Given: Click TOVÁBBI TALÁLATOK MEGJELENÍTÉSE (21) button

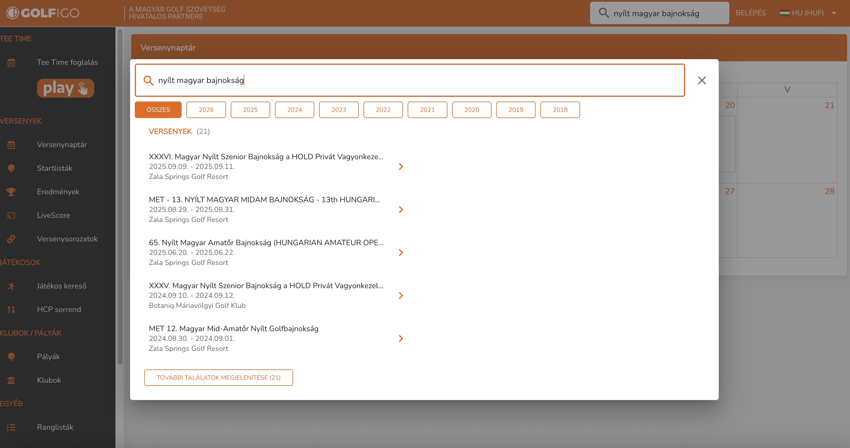Looking at the screenshot, I should click(x=218, y=377).
